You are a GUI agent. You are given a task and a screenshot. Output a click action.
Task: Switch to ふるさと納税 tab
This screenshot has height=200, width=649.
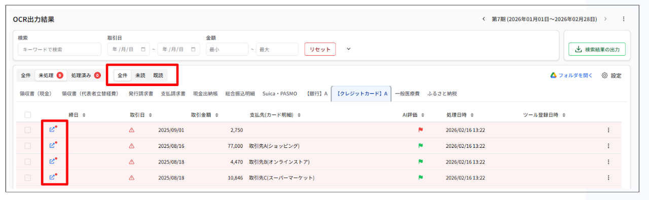pyautogui.click(x=442, y=94)
